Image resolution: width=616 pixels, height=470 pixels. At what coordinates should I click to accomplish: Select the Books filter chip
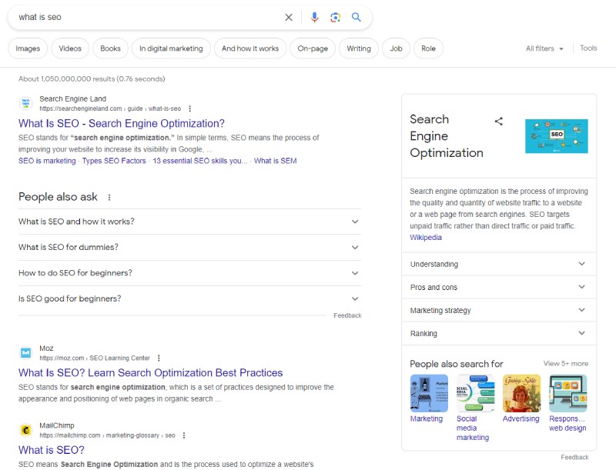(110, 48)
